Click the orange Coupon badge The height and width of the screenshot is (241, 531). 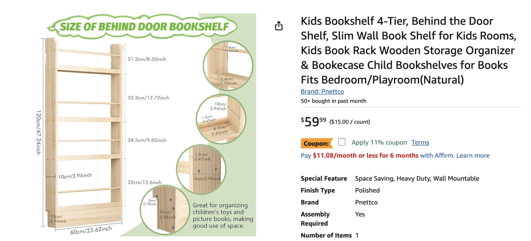click(317, 143)
